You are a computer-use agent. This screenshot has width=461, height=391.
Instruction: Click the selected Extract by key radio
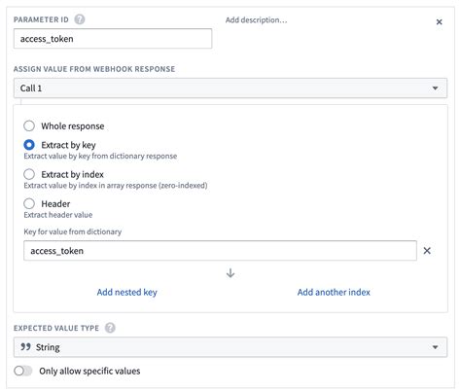tap(29, 145)
